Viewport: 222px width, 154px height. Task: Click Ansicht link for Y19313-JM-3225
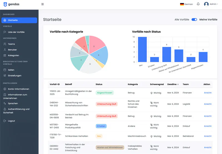coord(208,93)
